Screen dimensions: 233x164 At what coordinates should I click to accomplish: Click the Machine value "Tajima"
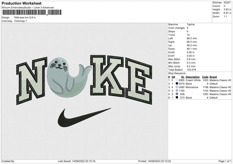click(x=191, y=24)
